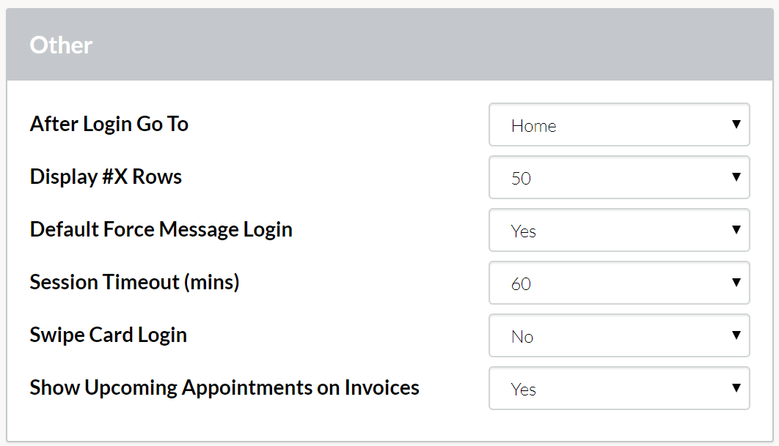The height and width of the screenshot is (446, 779).
Task: Open the Swipe Card Login dropdown
Action: (x=619, y=335)
